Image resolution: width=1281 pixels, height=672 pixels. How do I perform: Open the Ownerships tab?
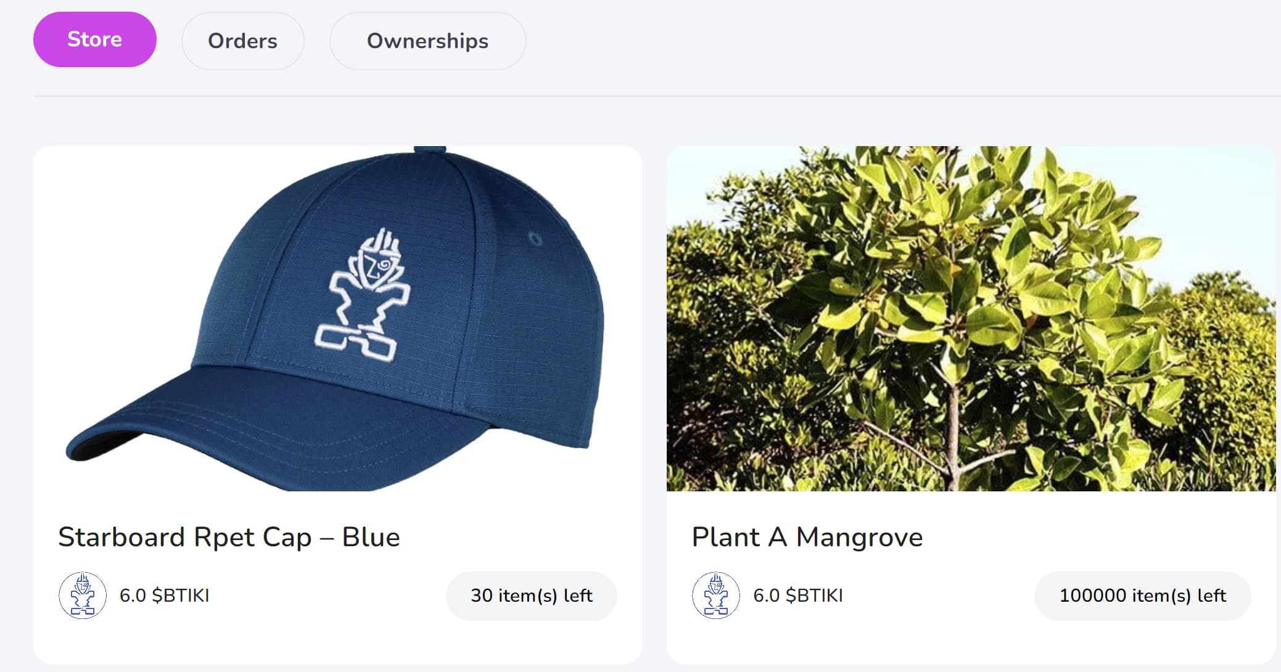click(427, 41)
